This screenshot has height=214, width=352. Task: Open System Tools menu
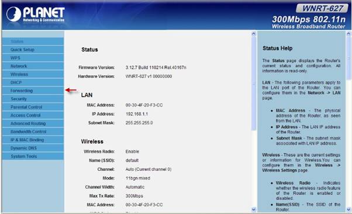(33, 156)
